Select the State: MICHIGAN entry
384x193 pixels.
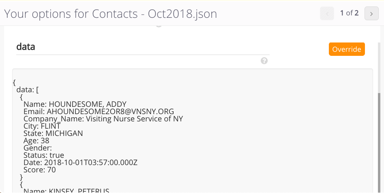53,134
